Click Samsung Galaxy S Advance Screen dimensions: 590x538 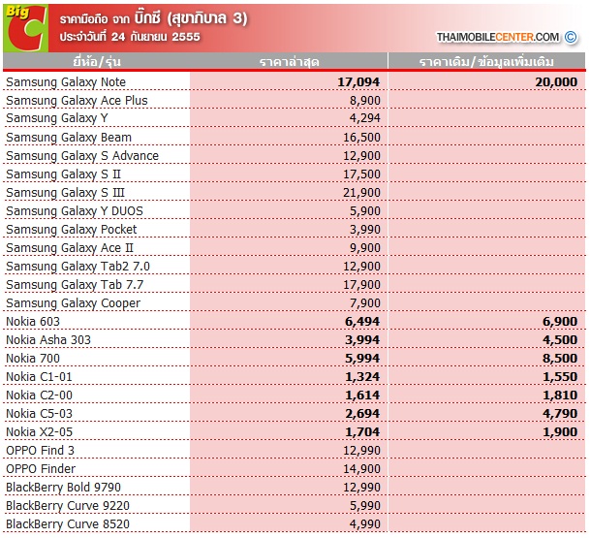82,156
